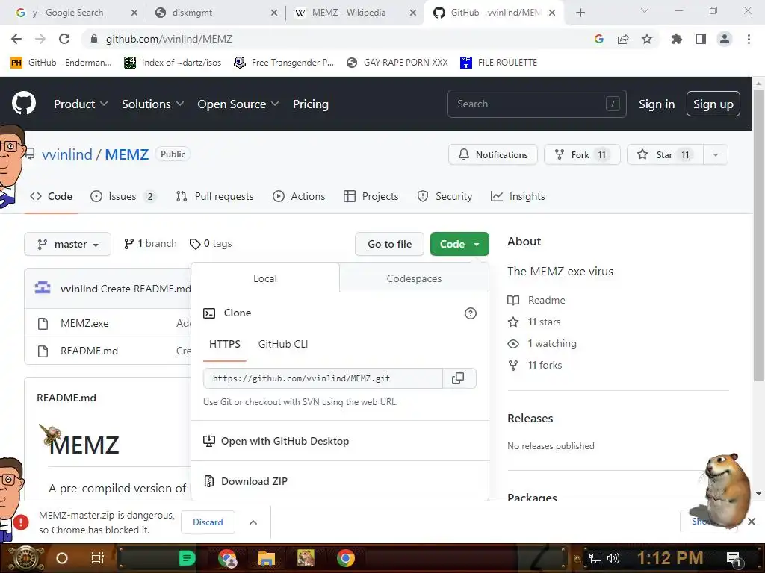Open Chrome from the taskbar

(x=346, y=558)
